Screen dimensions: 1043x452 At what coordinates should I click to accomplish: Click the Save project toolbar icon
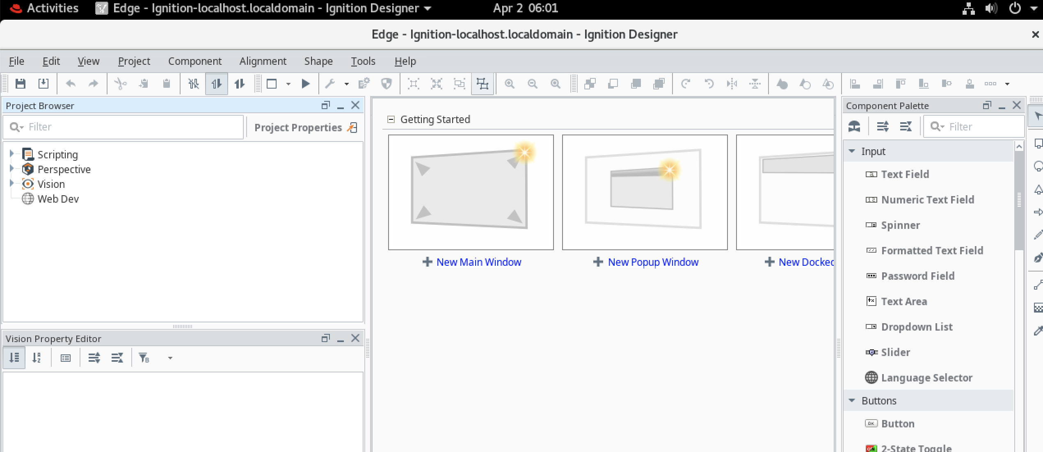[x=20, y=84]
